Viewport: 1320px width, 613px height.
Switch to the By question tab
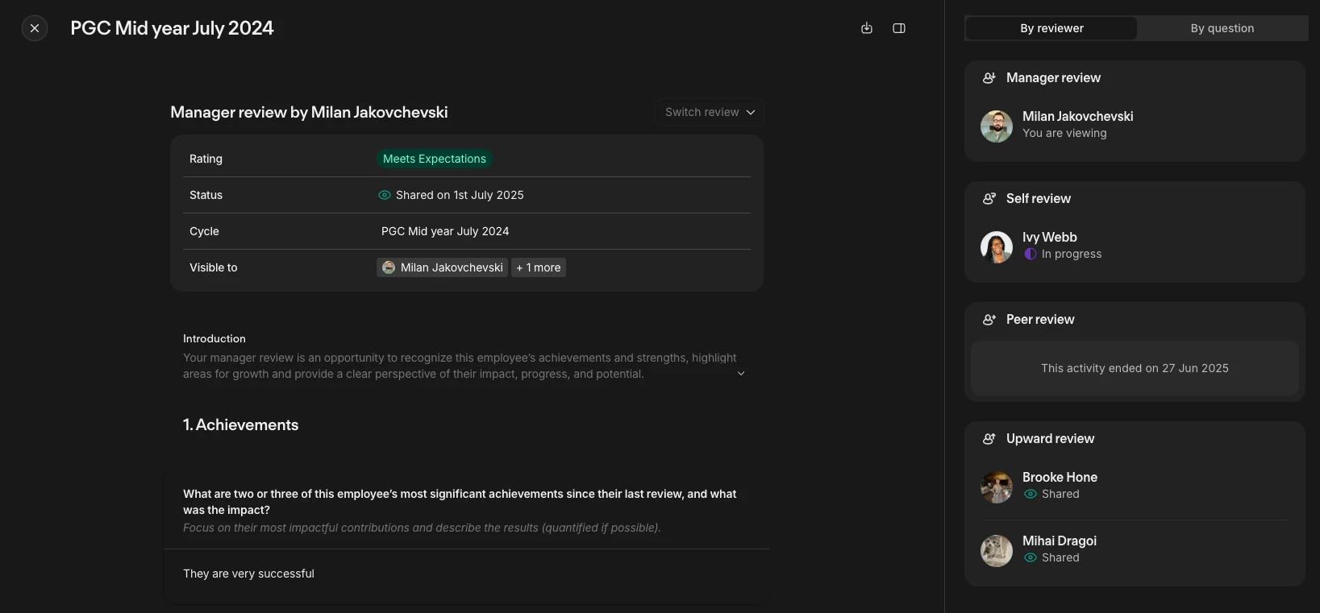(x=1222, y=28)
